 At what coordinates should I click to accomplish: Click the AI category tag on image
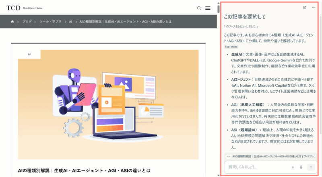pyautogui.click(x=29, y=54)
